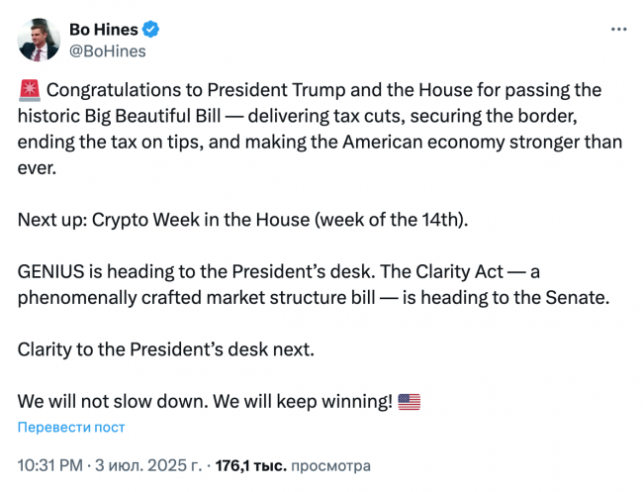Click the просмотра views label
Image resolution: width=643 pixels, height=492 pixels.
pyautogui.click(x=330, y=465)
